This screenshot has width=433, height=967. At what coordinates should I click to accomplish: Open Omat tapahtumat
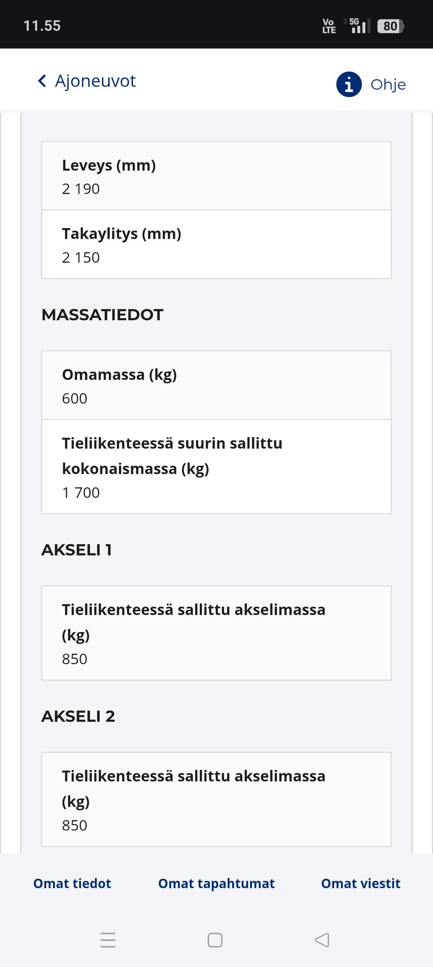[x=216, y=884]
